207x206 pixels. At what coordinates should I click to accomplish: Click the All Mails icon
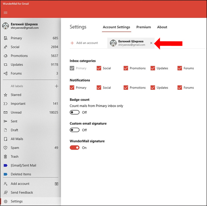[6, 139]
